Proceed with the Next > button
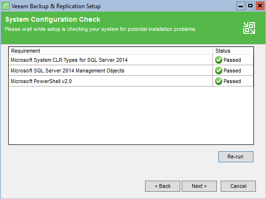This screenshot has height=199, width=266. (199, 186)
